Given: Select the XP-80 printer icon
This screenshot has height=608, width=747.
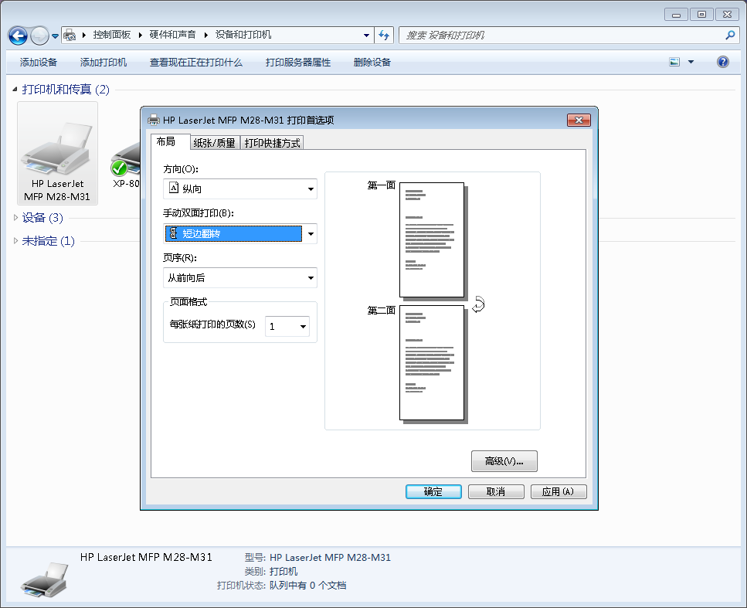Looking at the screenshot, I should click(x=125, y=165).
